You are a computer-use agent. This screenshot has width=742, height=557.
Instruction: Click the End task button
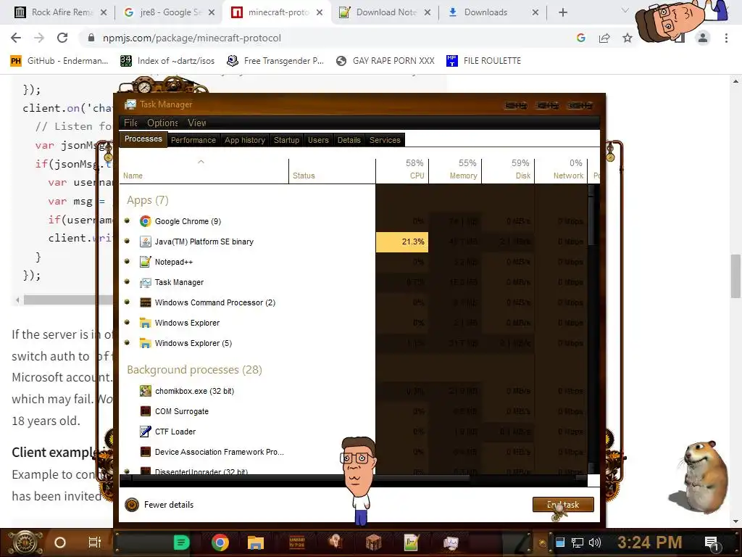click(563, 505)
